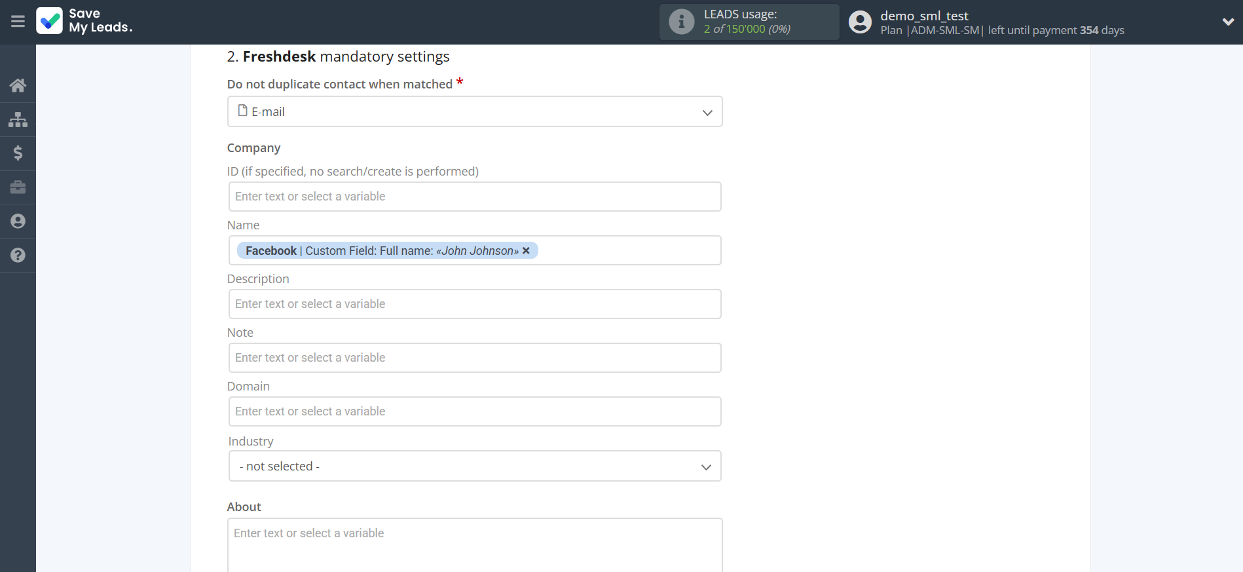Click the account avatar icon
Screen dimensions: 1243x572
tap(860, 22)
